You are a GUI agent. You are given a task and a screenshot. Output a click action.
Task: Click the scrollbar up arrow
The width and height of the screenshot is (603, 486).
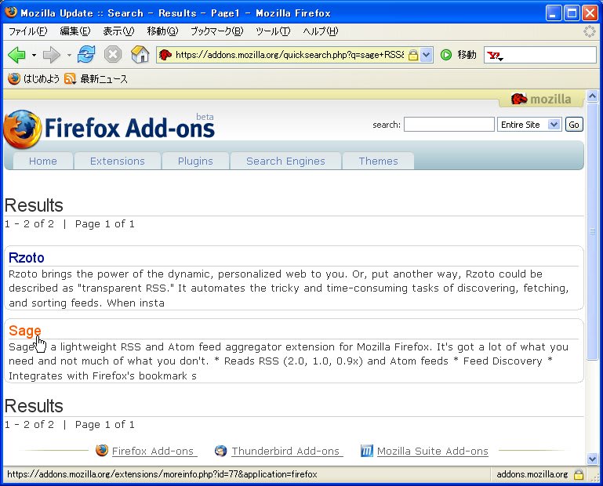(592, 96)
